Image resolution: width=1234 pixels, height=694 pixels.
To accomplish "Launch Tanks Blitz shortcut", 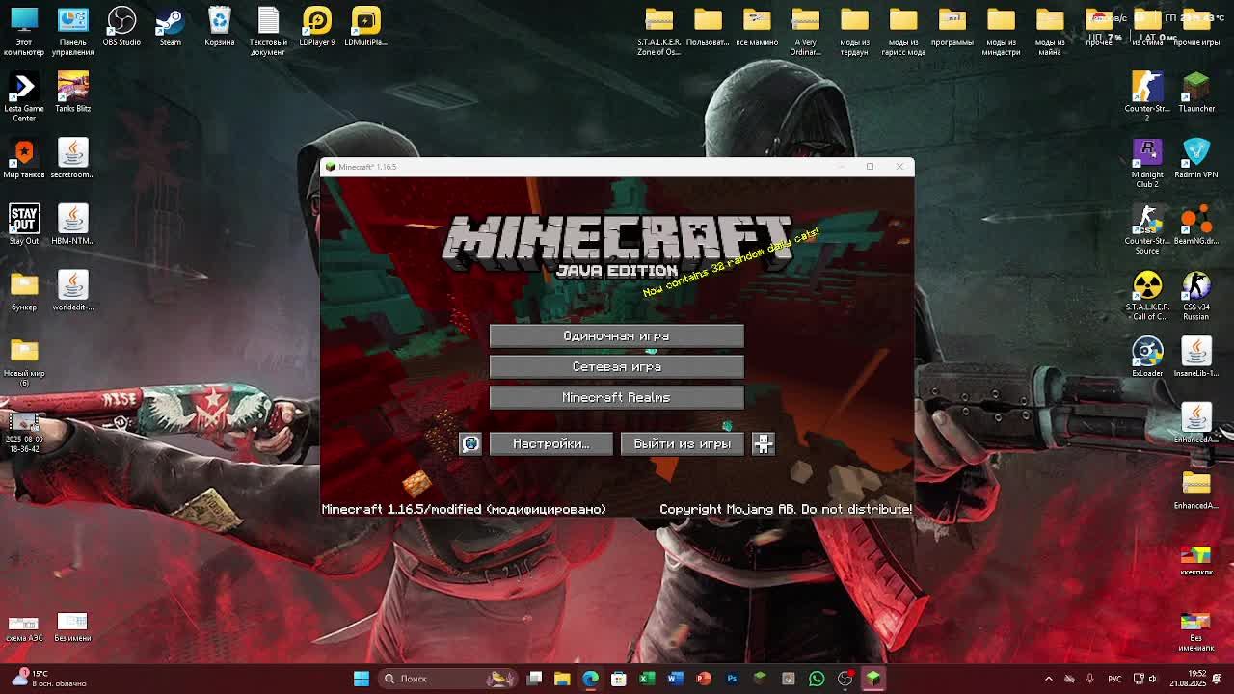I will [72, 93].
